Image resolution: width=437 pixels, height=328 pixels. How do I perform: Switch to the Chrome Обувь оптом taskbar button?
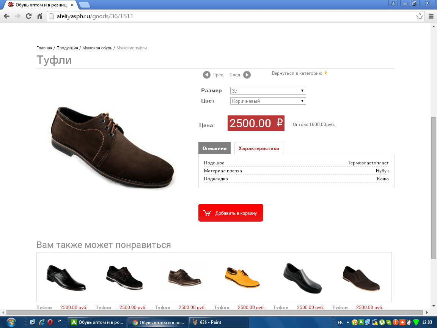[x=158, y=322]
